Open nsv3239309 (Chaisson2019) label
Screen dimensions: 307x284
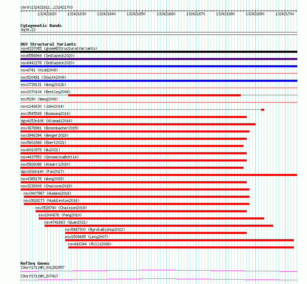coord(47,186)
